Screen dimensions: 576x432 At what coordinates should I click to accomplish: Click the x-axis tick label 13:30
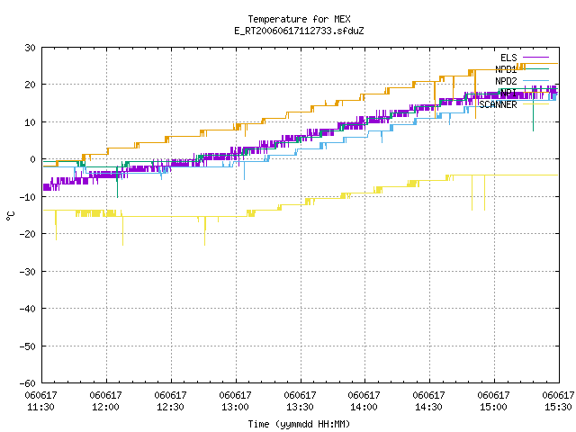pyautogui.click(x=300, y=407)
